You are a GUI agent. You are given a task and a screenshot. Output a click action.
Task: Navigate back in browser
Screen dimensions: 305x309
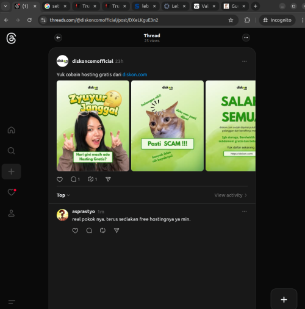(x=6, y=20)
